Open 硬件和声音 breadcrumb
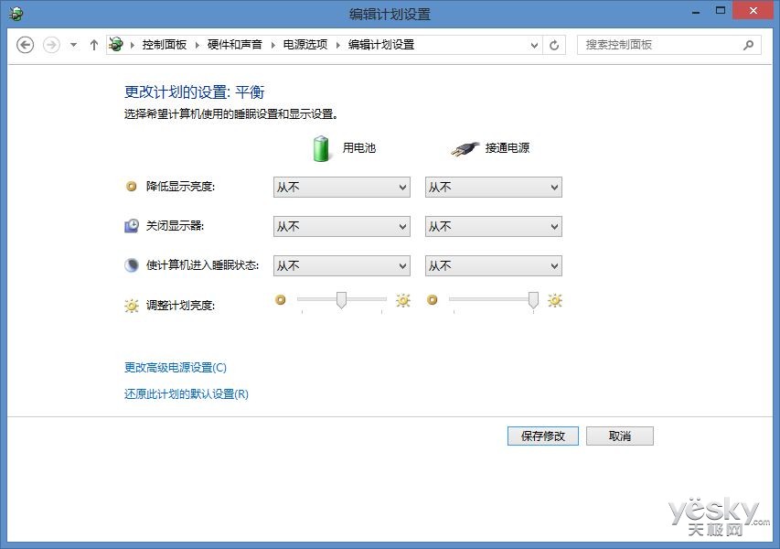 235,45
